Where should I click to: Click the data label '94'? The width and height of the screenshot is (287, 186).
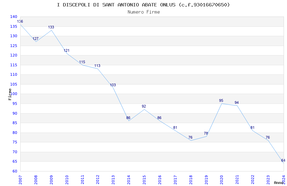[237, 102]
